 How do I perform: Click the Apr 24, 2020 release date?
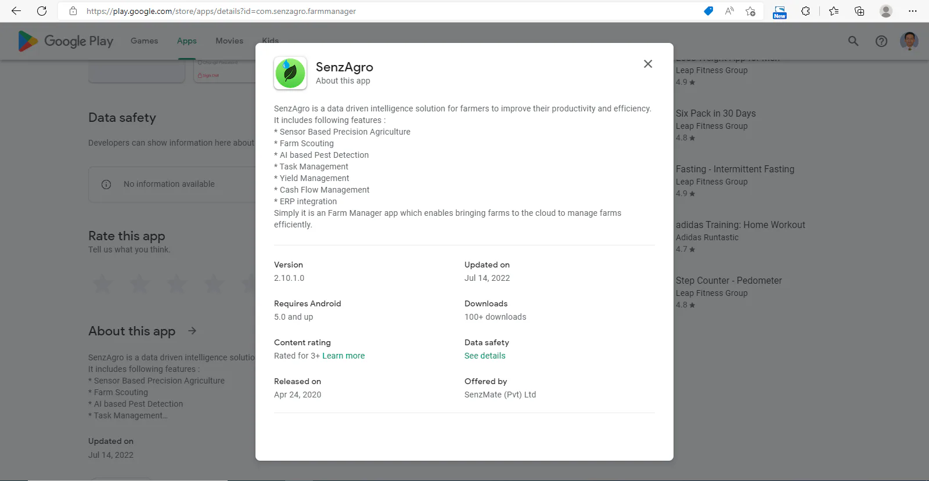298,395
